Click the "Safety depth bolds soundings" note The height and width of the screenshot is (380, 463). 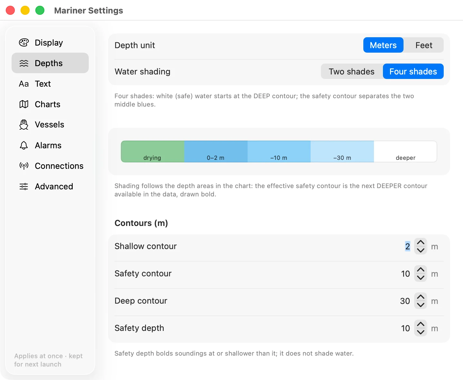(x=234, y=353)
